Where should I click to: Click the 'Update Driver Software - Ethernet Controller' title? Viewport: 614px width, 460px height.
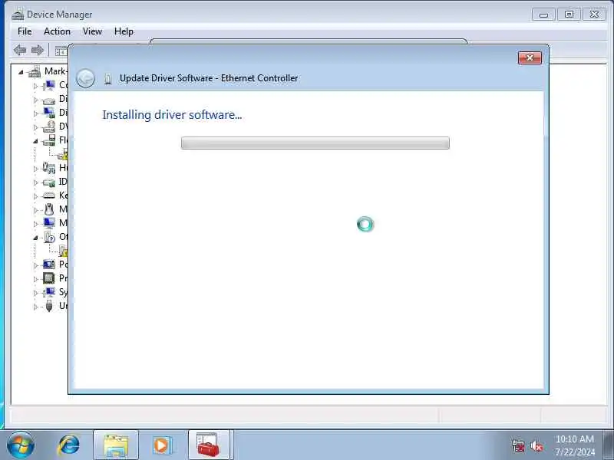click(x=209, y=78)
